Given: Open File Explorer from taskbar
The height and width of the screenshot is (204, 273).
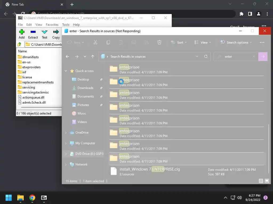Looking at the screenshot, I should coord(20,198).
